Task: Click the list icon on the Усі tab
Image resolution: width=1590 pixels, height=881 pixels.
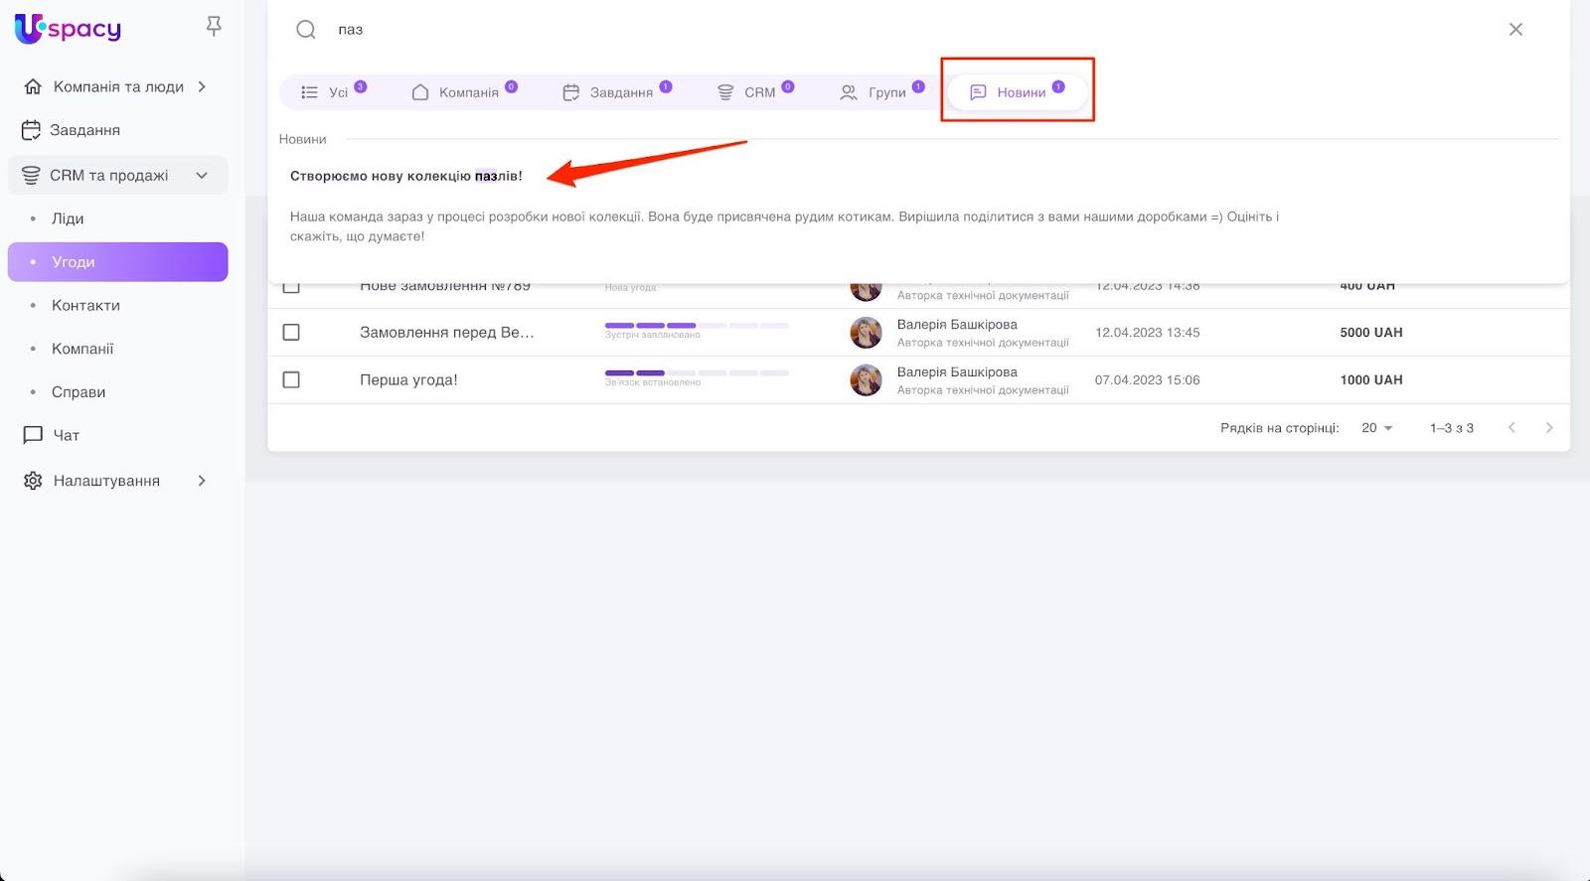Action: pyautogui.click(x=310, y=92)
